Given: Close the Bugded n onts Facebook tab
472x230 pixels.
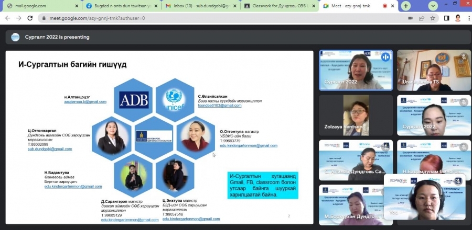Looking at the screenshot, I should (156, 6).
